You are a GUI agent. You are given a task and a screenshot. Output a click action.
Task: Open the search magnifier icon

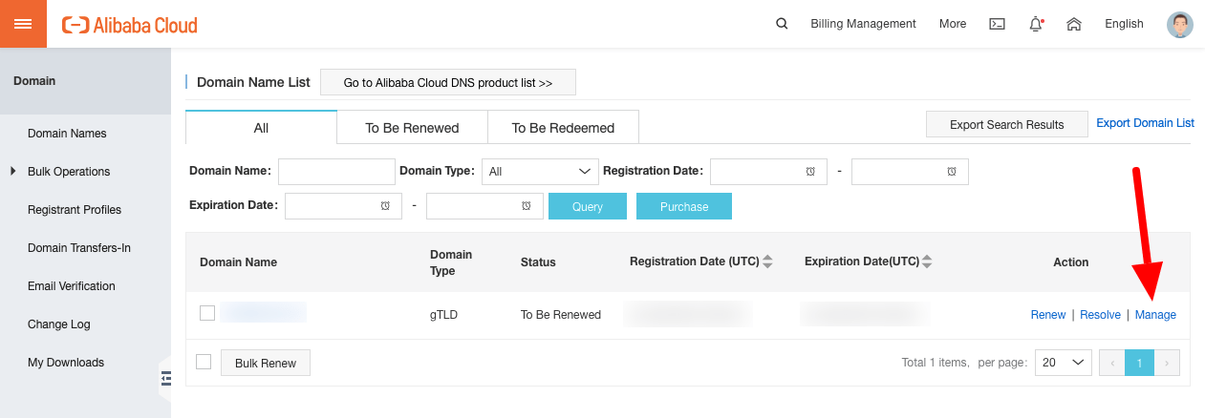[782, 24]
